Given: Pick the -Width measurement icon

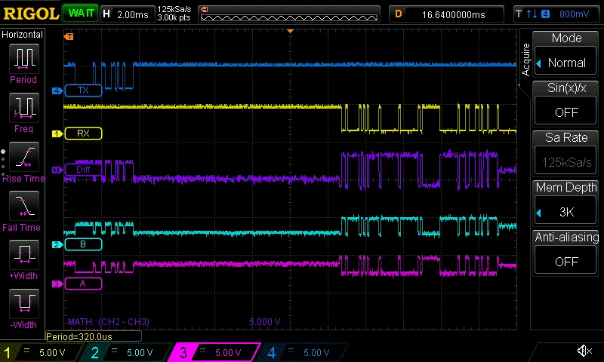Looking at the screenshot, I should [23, 303].
